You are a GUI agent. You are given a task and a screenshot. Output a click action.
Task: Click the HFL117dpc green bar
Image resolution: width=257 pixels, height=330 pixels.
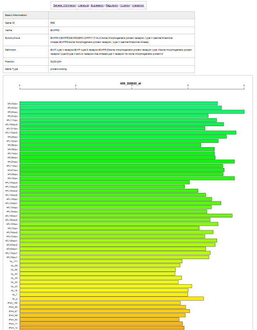[118, 120]
